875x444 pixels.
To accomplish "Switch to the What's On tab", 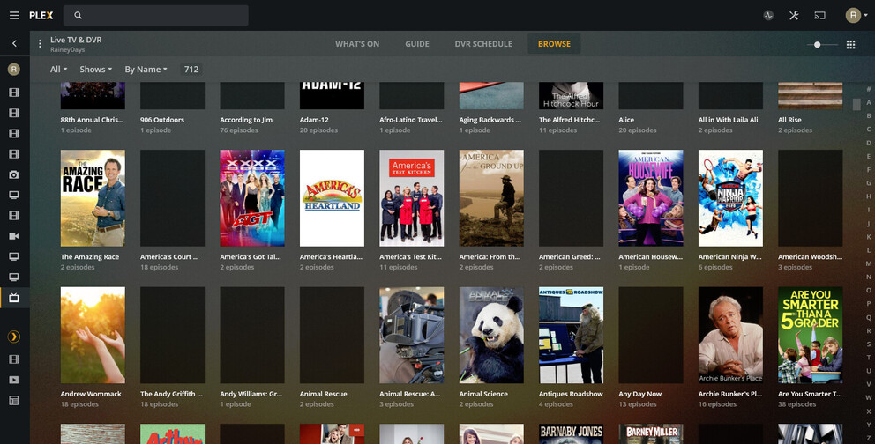I will [x=357, y=44].
